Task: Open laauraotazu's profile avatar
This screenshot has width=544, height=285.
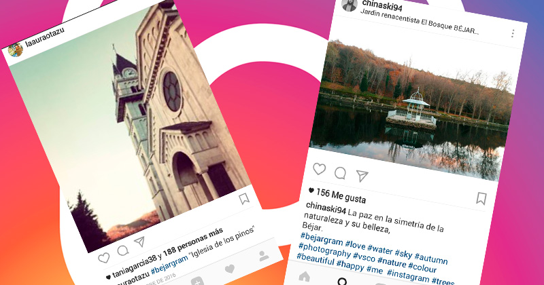Action: tap(15, 50)
